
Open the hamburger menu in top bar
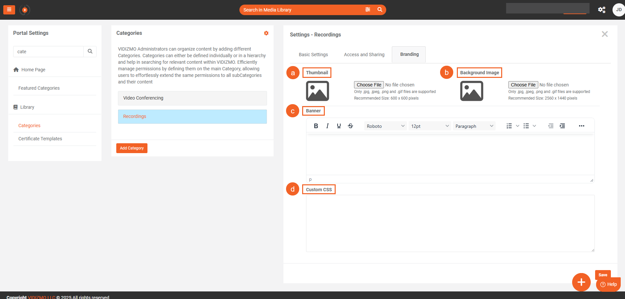pyautogui.click(x=9, y=10)
